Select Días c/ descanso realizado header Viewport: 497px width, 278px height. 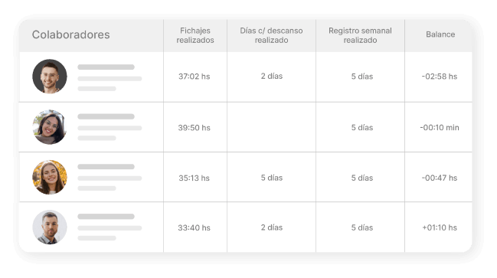(271, 35)
